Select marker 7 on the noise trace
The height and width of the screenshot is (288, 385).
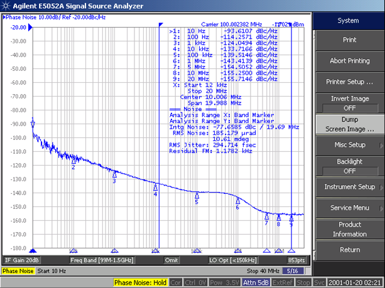tap(266, 216)
